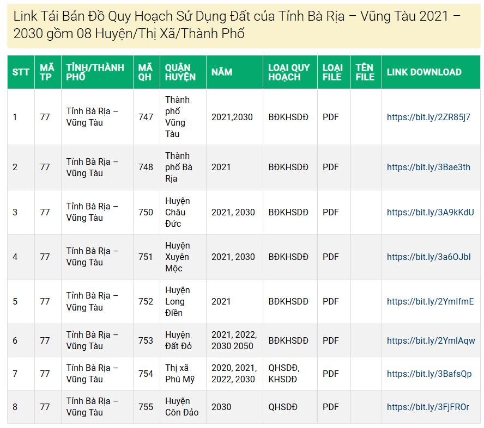This screenshot has height=428, width=484.
Task: Click the LINK DOWNLOAD column header
Action: pyautogui.click(x=424, y=72)
